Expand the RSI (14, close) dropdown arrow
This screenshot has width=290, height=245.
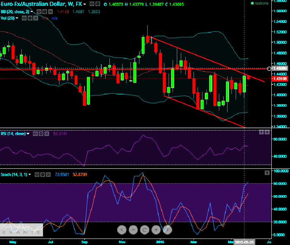tap(28, 134)
